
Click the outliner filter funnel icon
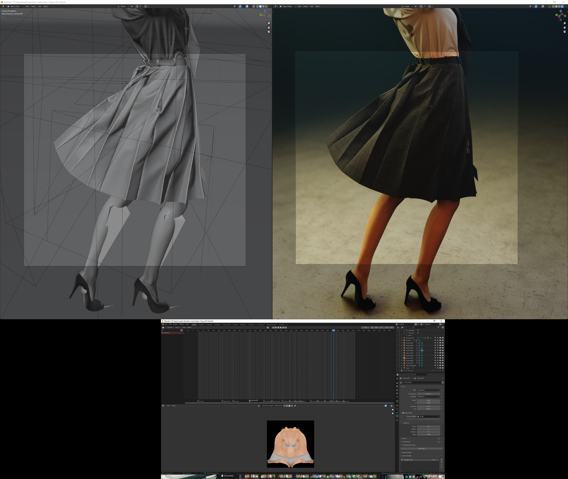pos(438,327)
